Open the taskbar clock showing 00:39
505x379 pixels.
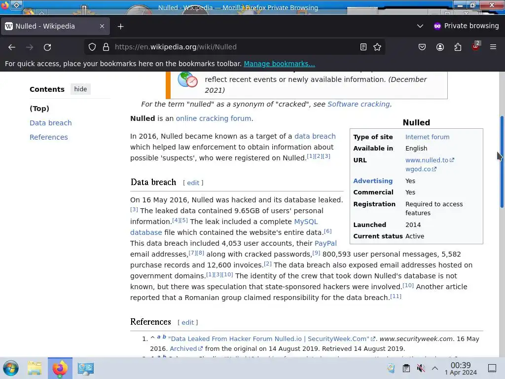point(461,368)
